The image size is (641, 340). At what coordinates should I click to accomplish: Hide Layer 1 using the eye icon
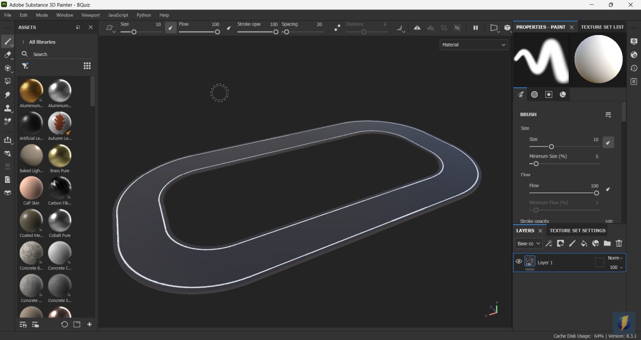pyautogui.click(x=519, y=261)
